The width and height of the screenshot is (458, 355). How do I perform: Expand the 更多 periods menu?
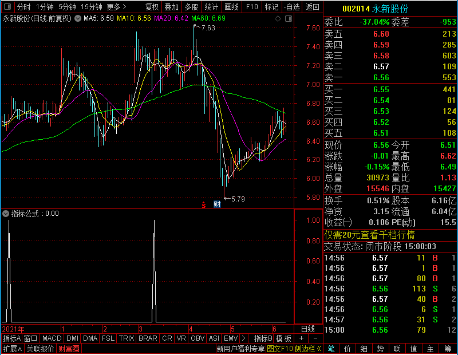click(116, 7)
